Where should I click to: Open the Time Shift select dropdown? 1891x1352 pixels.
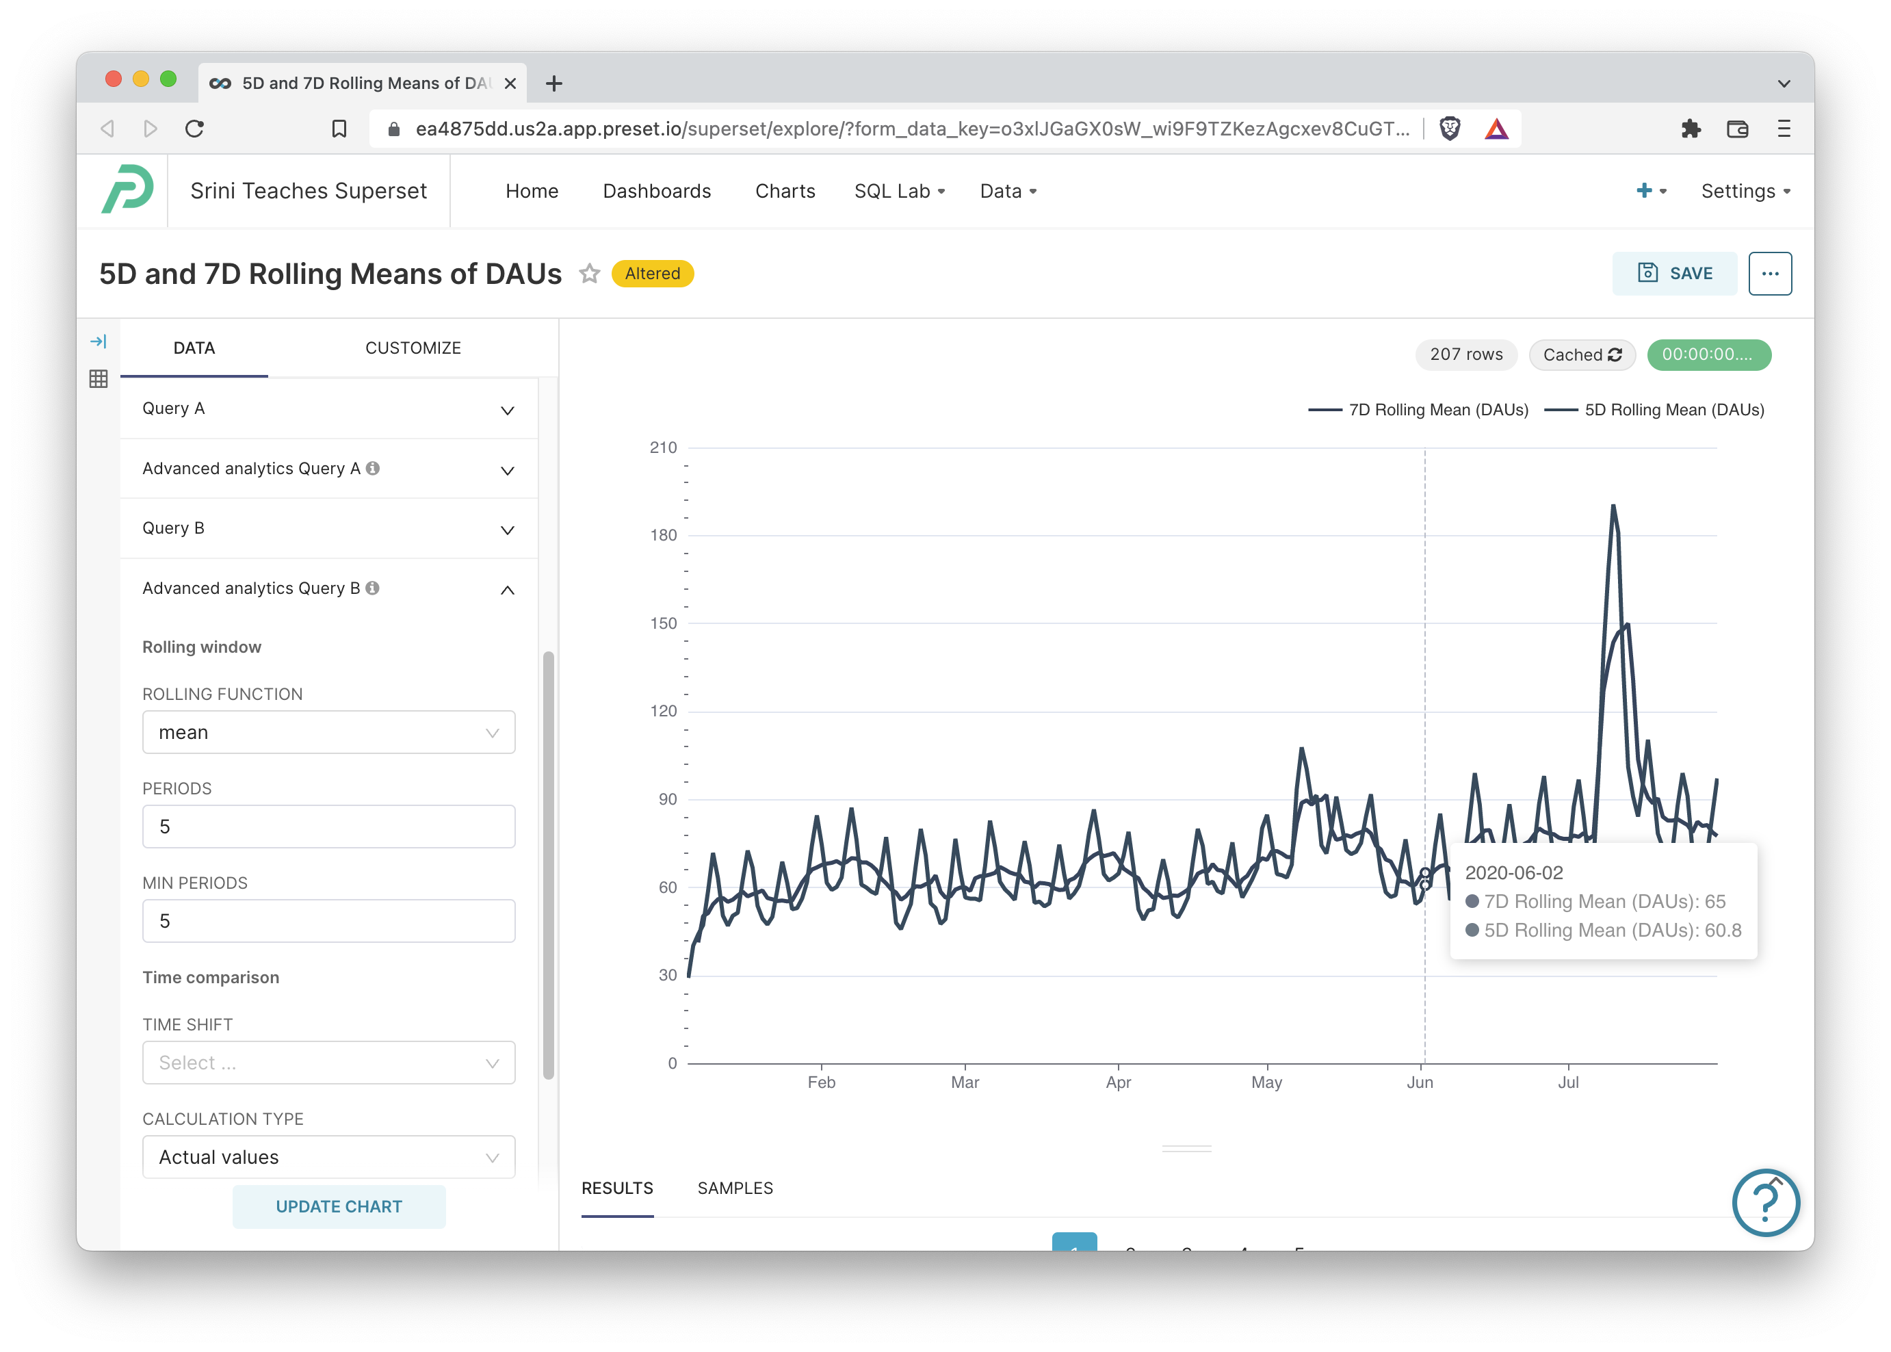click(x=329, y=1063)
